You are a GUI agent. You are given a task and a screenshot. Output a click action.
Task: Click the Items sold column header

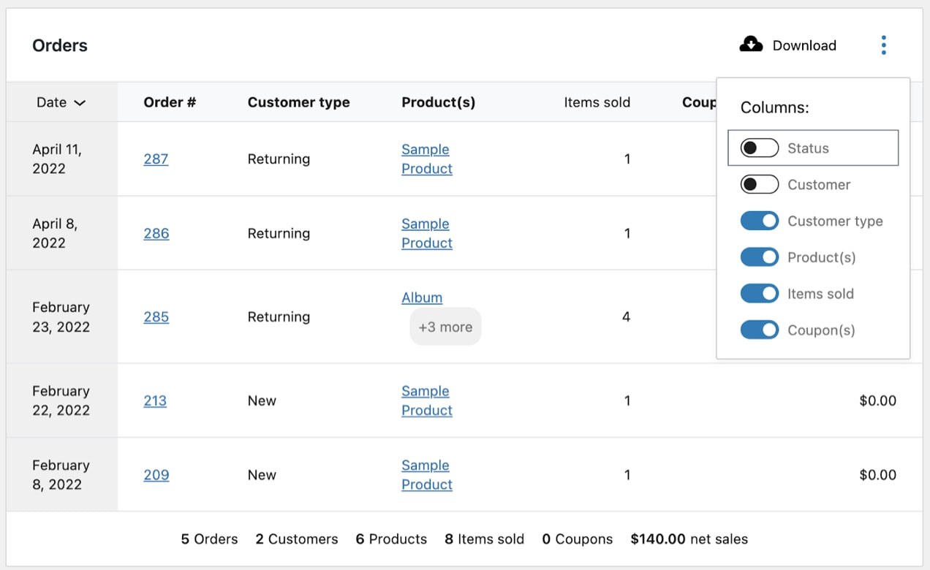597,102
